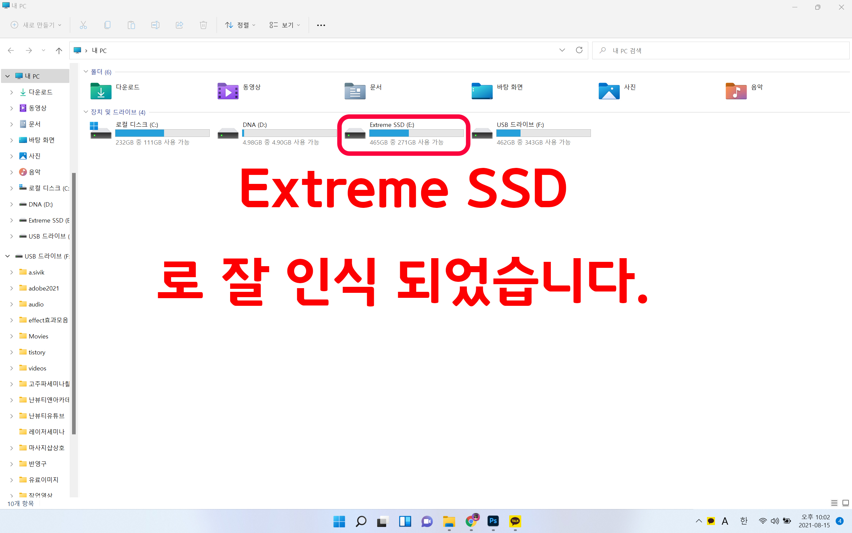The image size is (852, 533).
Task: Open the clock showing 오후 10:02
Action: tap(815, 521)
